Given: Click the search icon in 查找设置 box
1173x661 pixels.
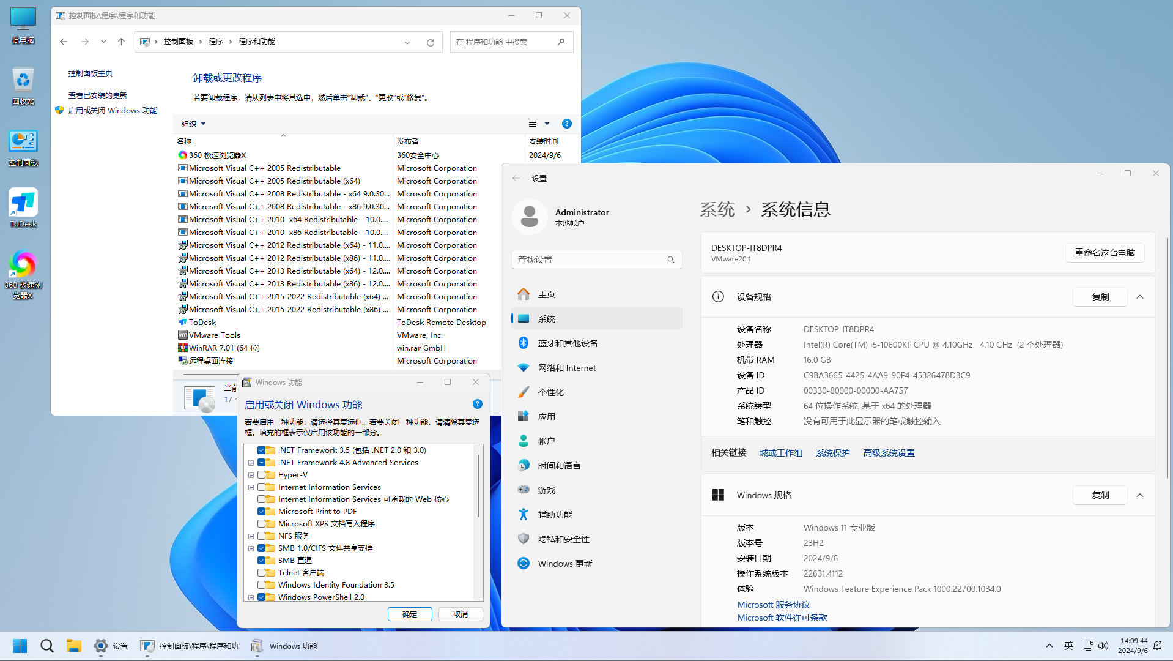Looking at the screenshot, I should click(671, 260).
